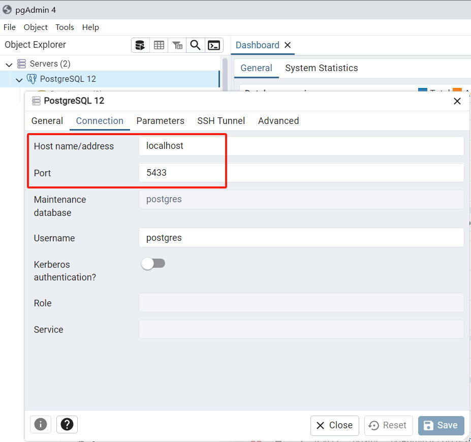This screenshot has width=471, height=442.
Task: Select the Connection tab
Action: point(100,121)
